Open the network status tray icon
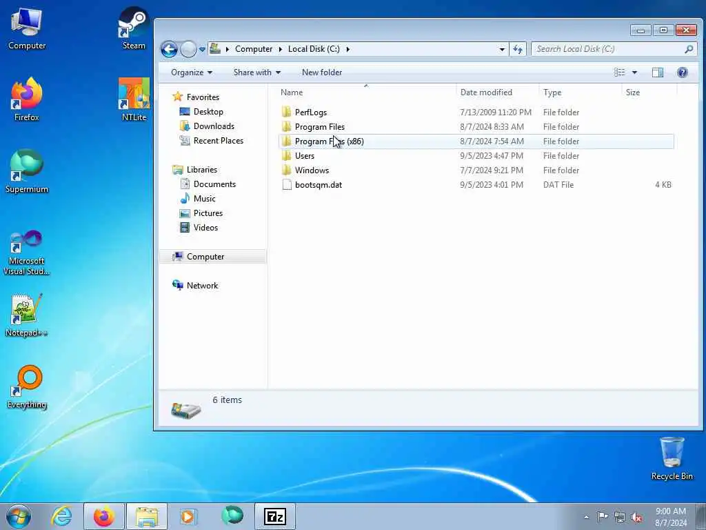 tap(620, 517)
